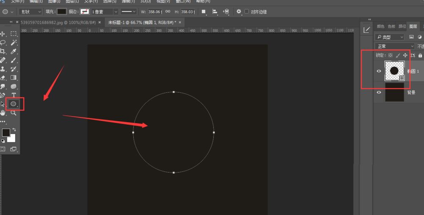Close the jpg document tab
This screenshot has height=215, width=424.
(x=100, y=22)
